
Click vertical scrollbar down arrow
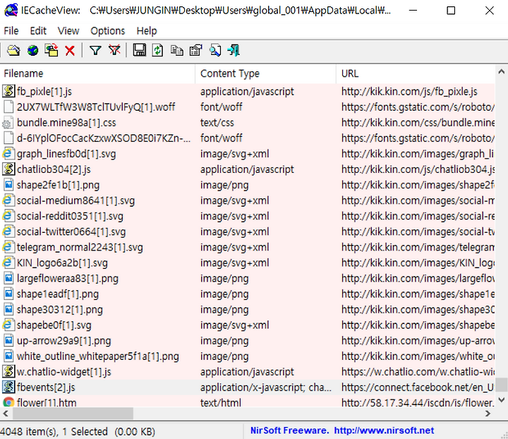(x=501, y=399)
